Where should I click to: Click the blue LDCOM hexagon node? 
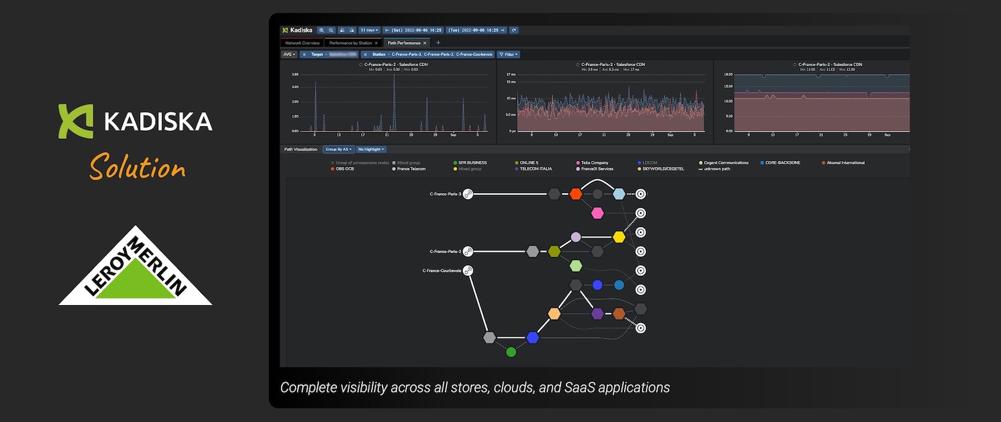point(532,337)
